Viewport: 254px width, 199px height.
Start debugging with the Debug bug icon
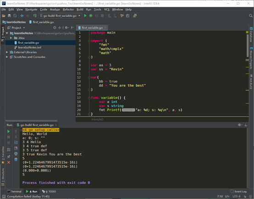click(91, 16)
